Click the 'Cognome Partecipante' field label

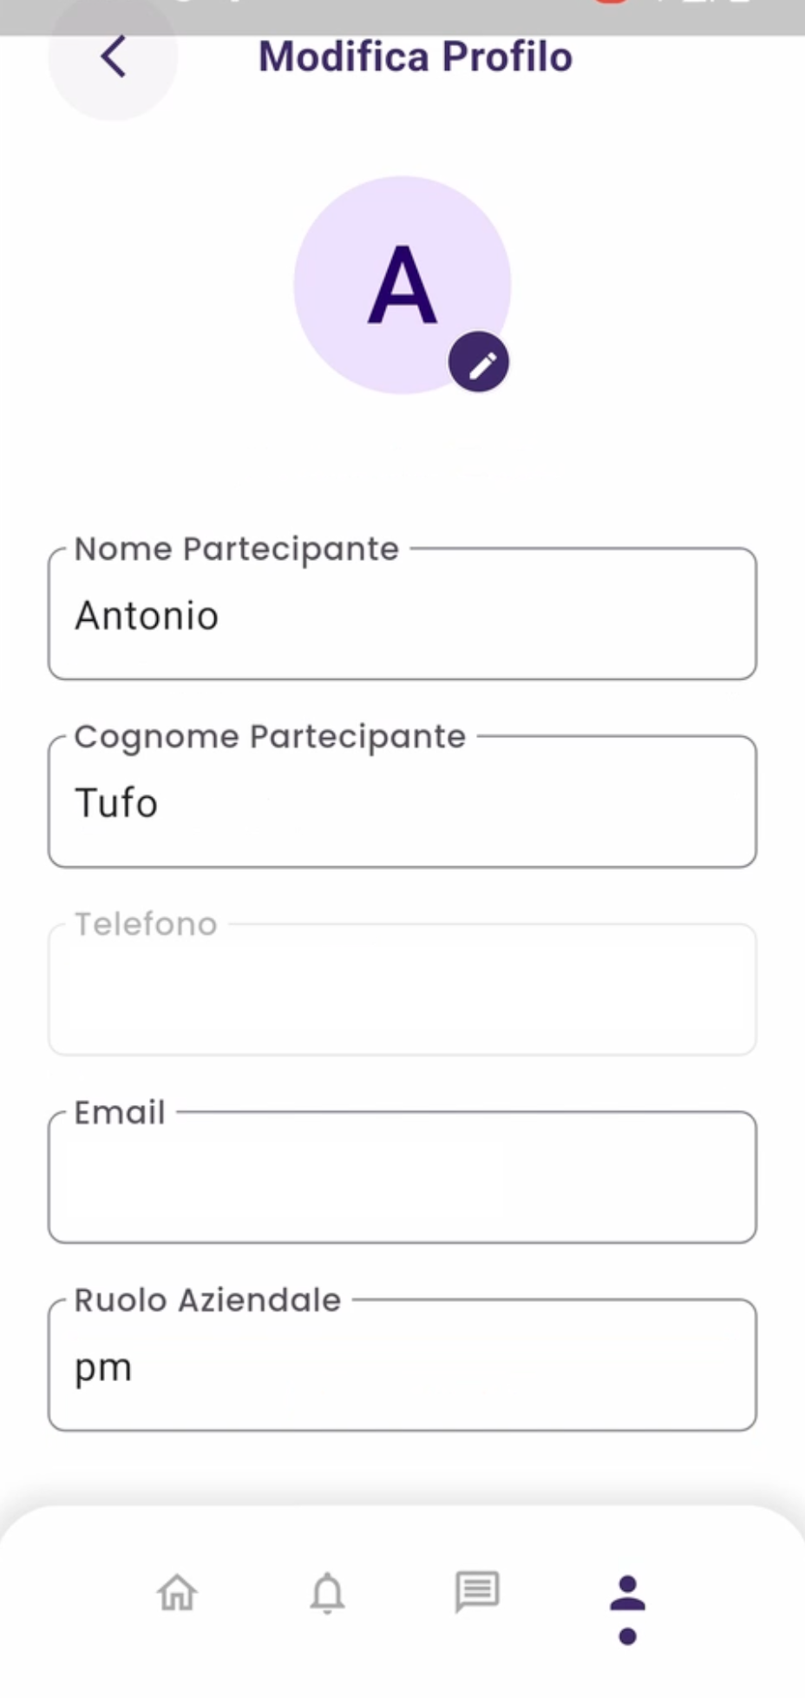[x=270, y=736]
